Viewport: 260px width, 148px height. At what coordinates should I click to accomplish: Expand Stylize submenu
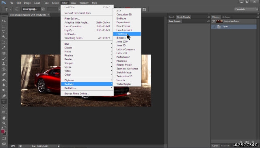coord(87,67)
